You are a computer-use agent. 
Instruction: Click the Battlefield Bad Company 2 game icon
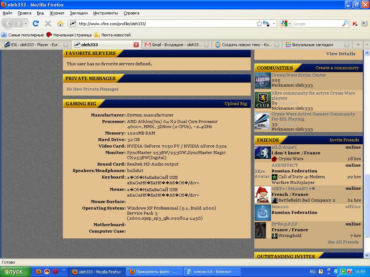point(275,201)
